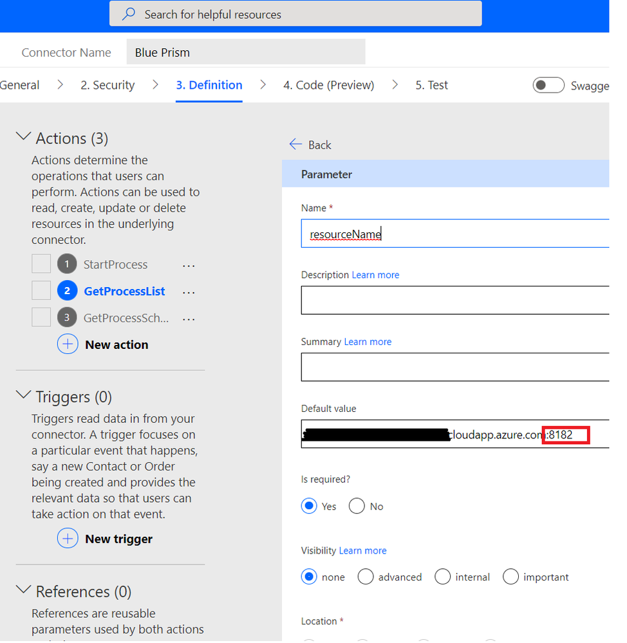Select Yes for Is required

tap(309, 506)
